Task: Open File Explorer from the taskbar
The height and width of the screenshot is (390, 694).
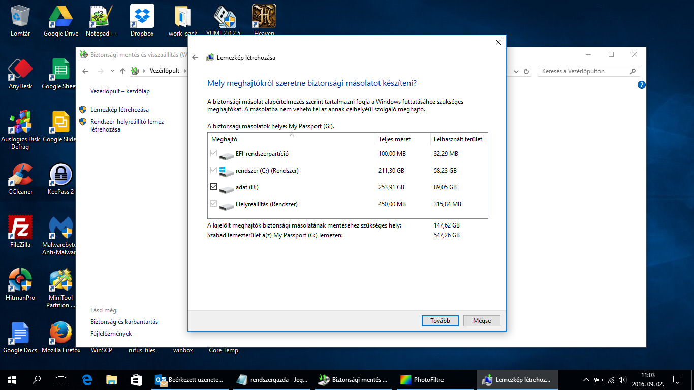Action: coord(112,379)
